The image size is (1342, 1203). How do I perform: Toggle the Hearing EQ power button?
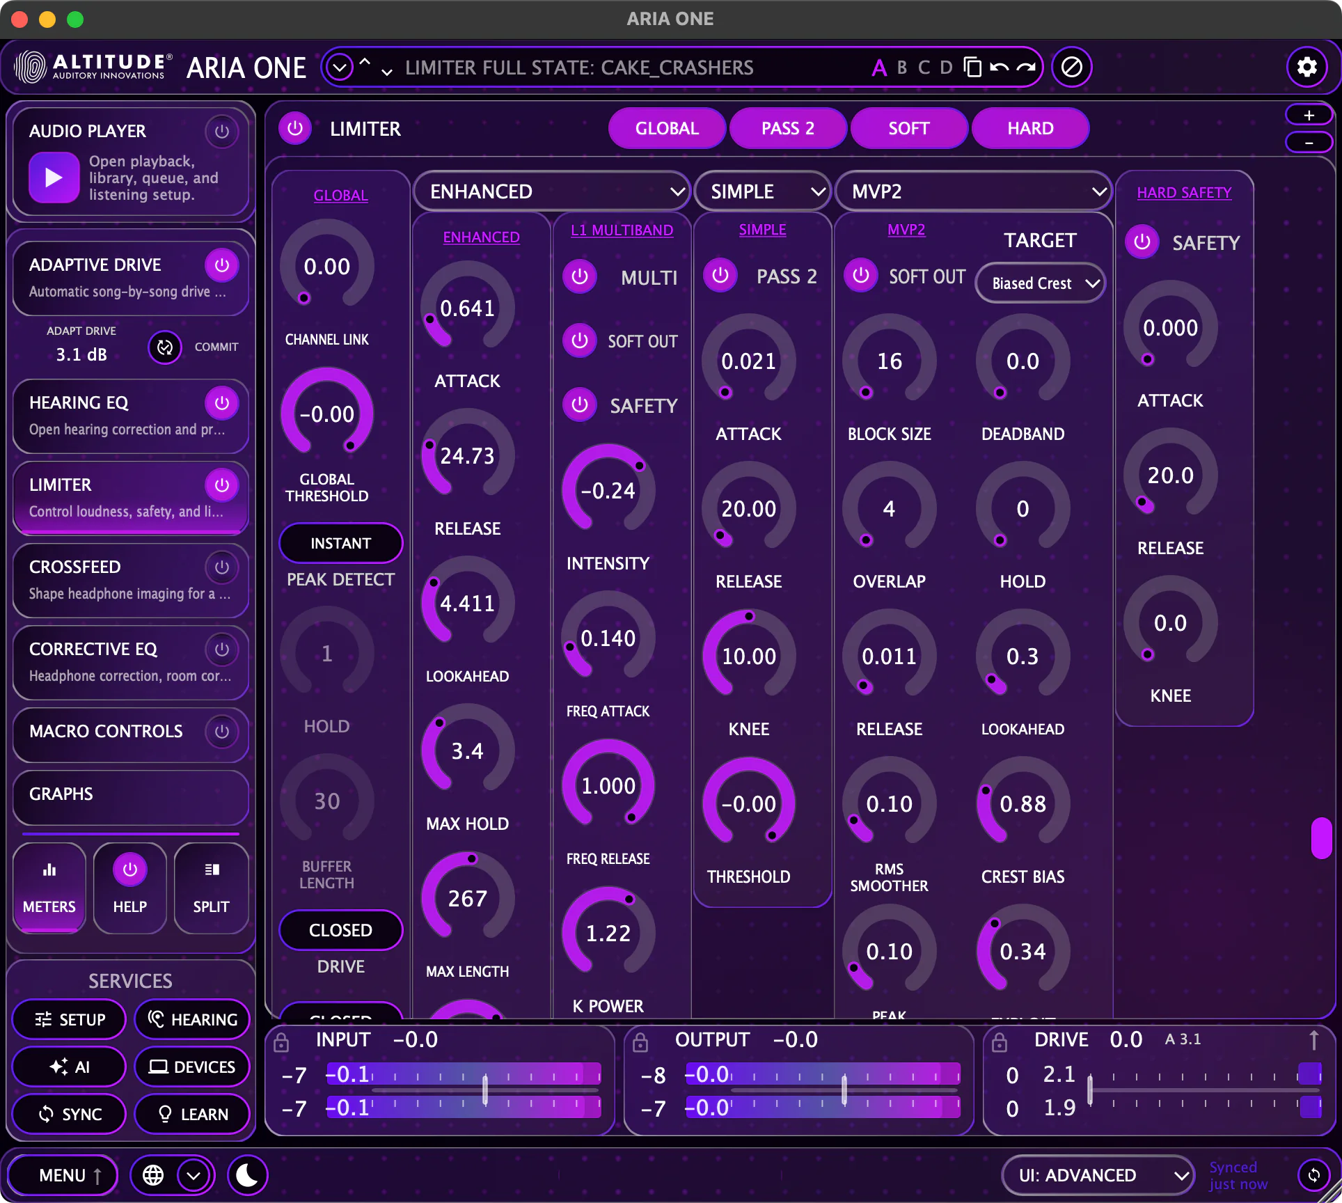tap(222, 402)
